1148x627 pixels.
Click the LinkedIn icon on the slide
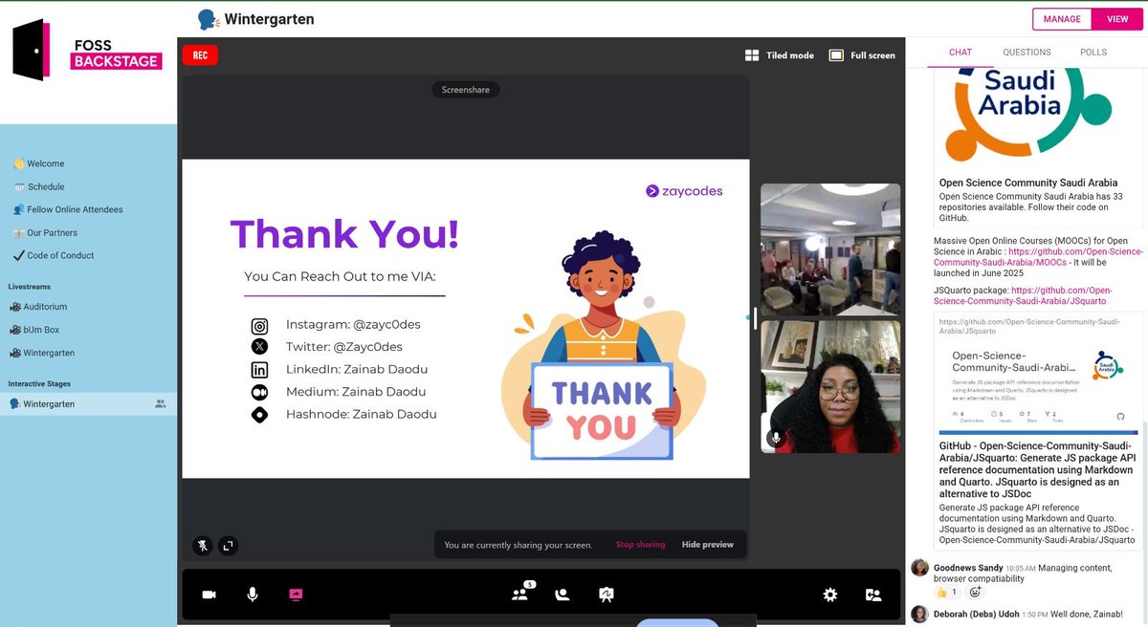pos(259,370)
